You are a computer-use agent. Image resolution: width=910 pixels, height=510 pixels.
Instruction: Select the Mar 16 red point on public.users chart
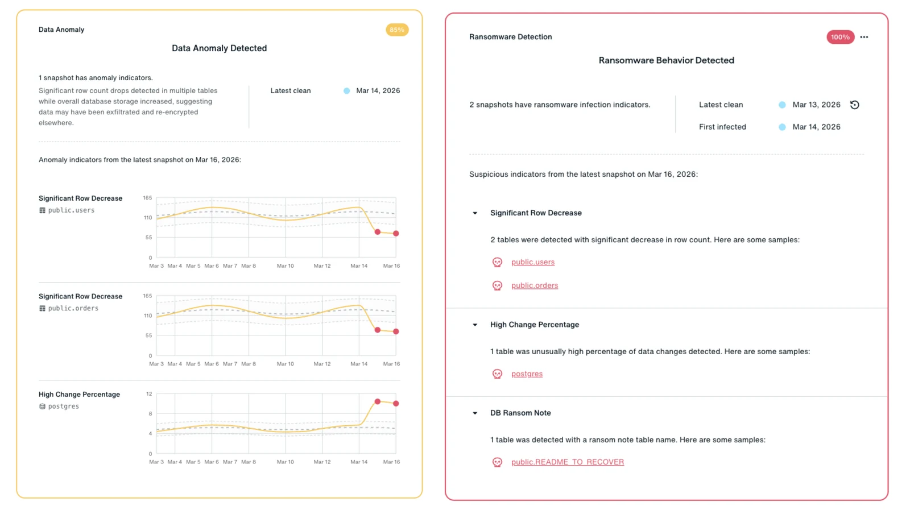[x=396, y=233]
